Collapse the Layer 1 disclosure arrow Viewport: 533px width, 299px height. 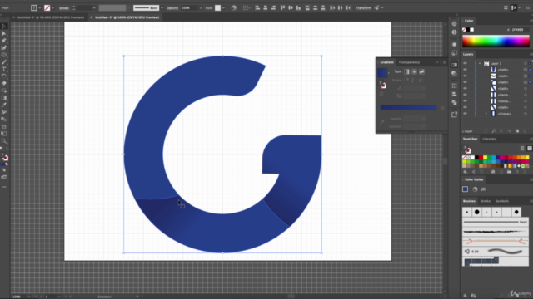[480, 63]
